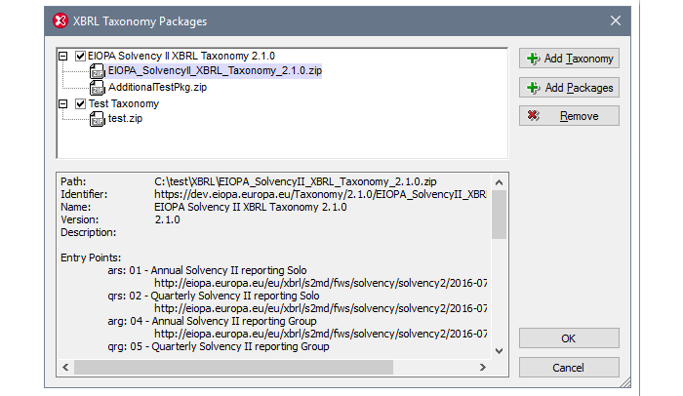The height and width of the screenshot is (396, 683).
Task: Select test.zip package entry
Action: (127, 119)
